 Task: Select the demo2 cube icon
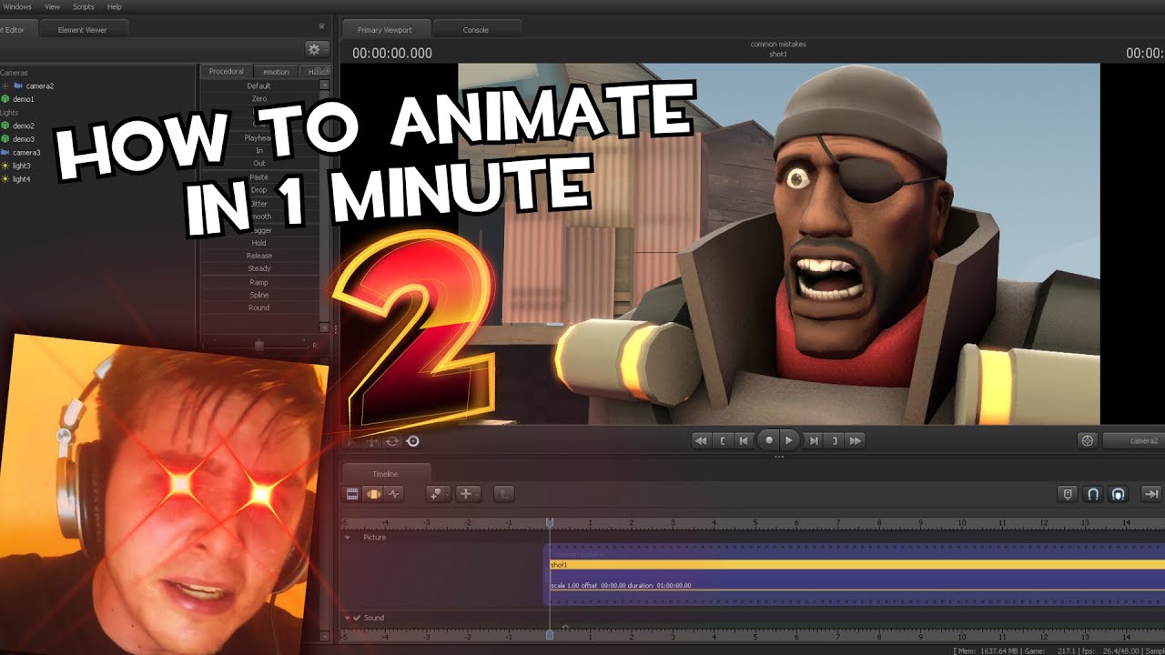point(5,126)
